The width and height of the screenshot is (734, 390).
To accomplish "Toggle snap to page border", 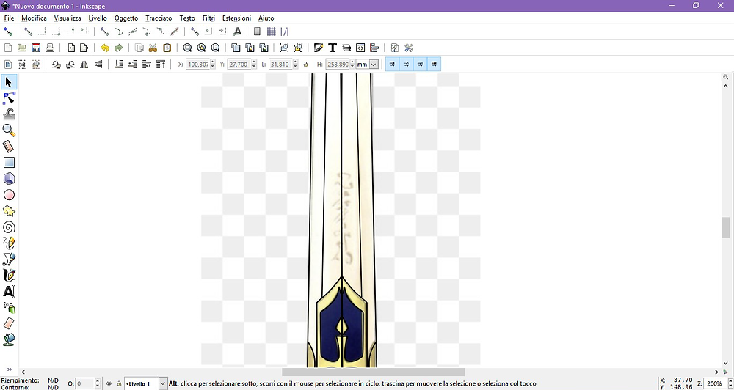I will pyautogui.click(x=257, y=32).
